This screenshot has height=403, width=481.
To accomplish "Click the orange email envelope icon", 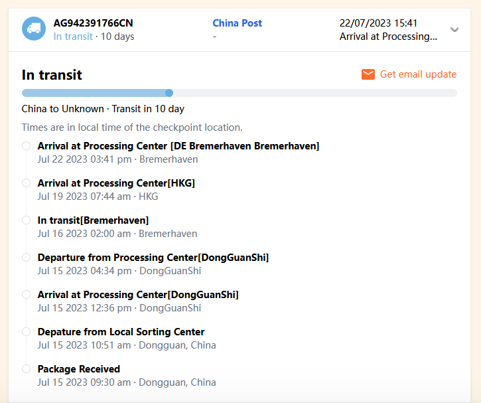I will click(x=368, y=74).
